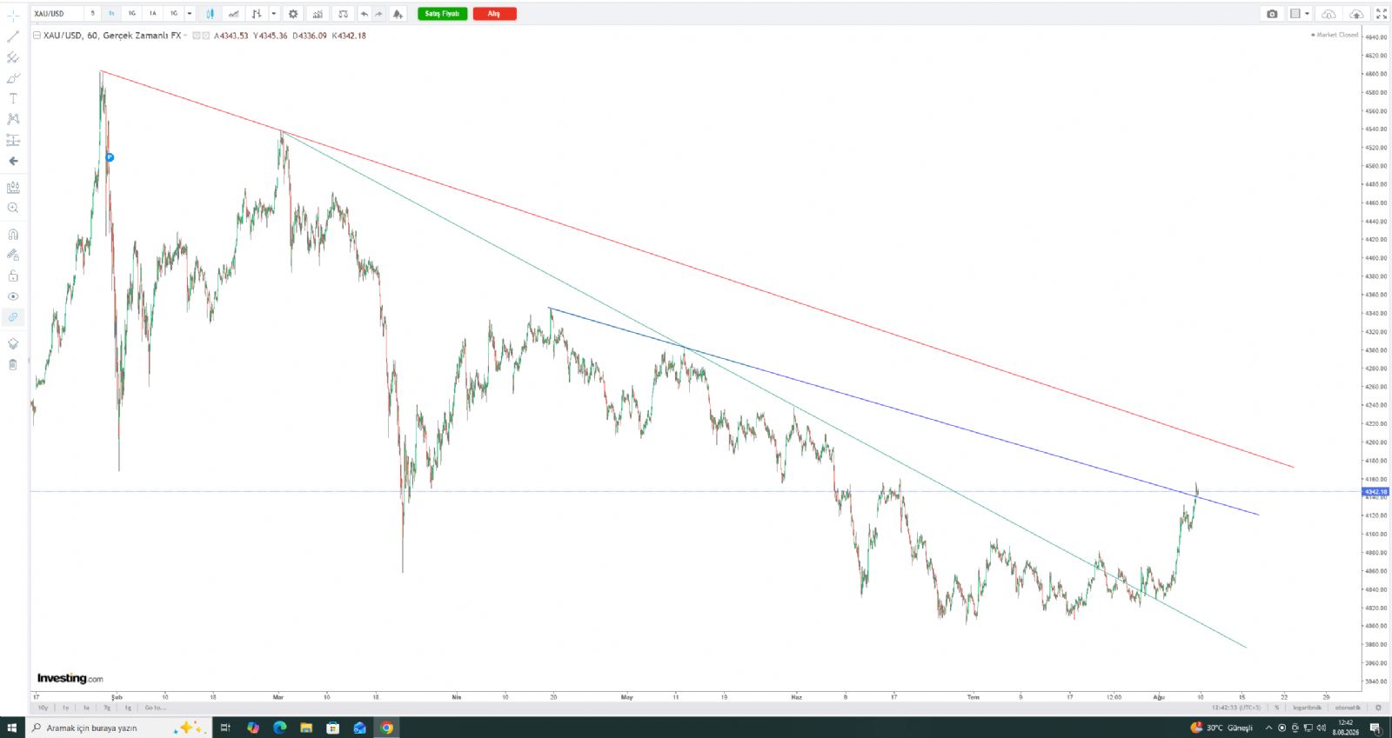This screenshot has height=738, width=1392.
Task: Take a chart snapshot with camera icon
Action: pos(1272,14)
